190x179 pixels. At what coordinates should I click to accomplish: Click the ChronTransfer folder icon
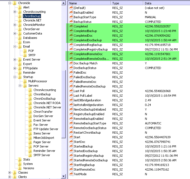click(30, 112)
